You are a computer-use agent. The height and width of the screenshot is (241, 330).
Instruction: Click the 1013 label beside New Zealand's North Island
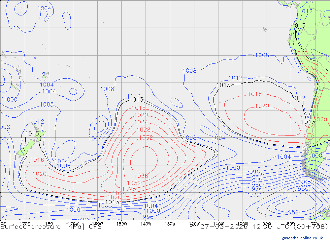click(x=32, y=133)
